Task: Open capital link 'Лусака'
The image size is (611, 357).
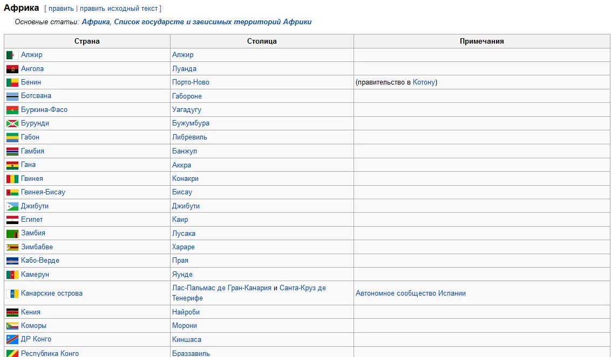Action: (184, 233)
